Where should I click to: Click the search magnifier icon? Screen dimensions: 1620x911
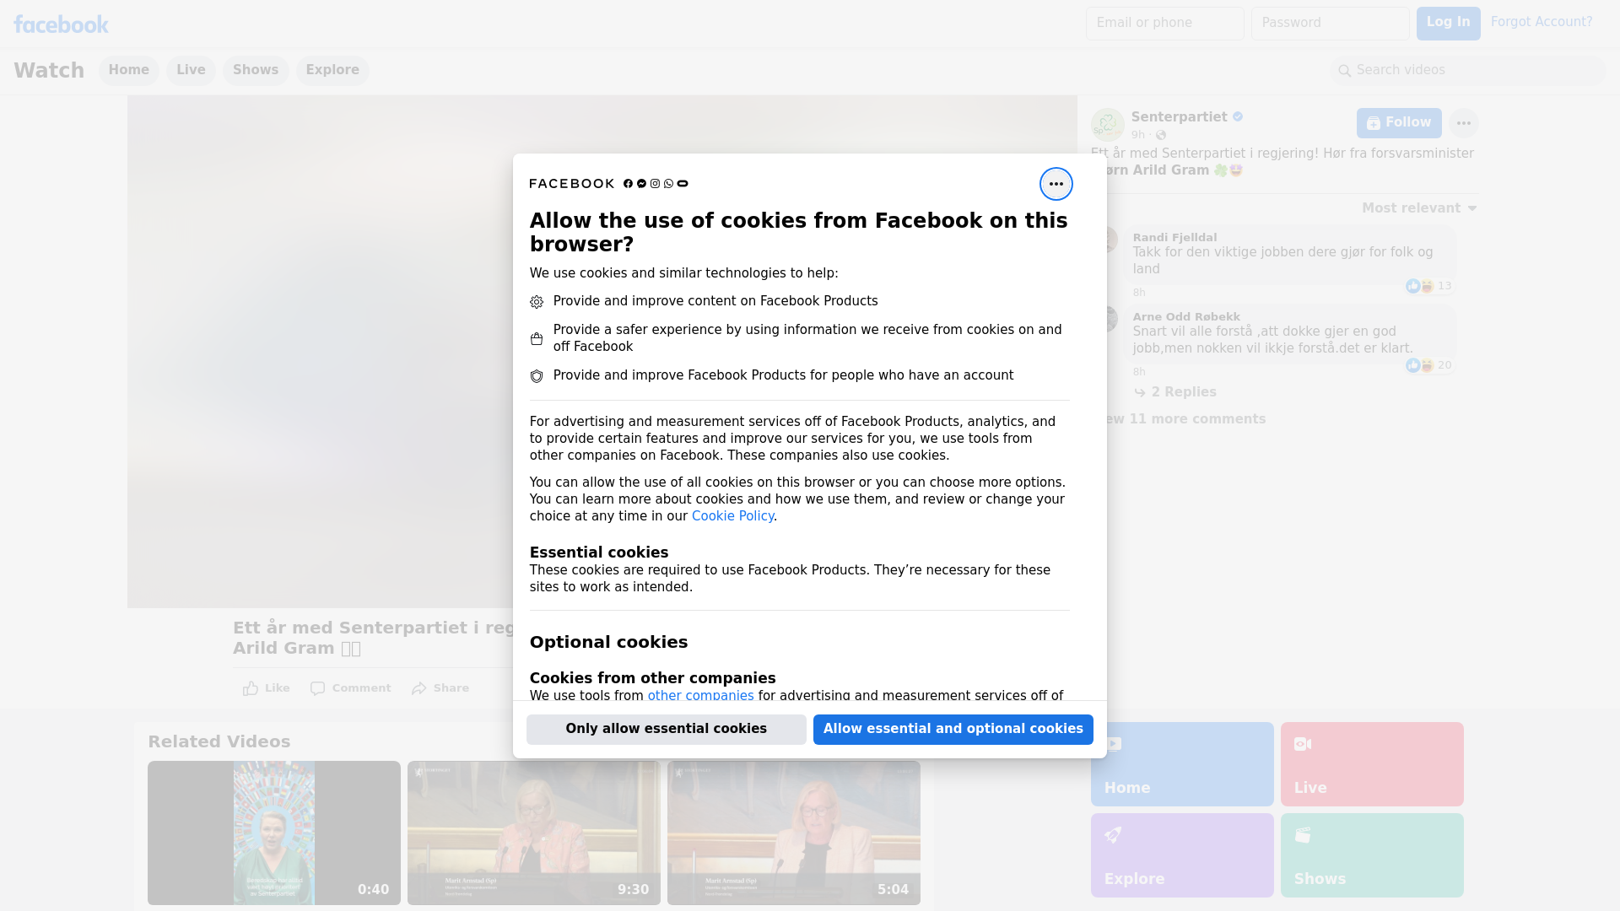click(x=1344, y=71)
